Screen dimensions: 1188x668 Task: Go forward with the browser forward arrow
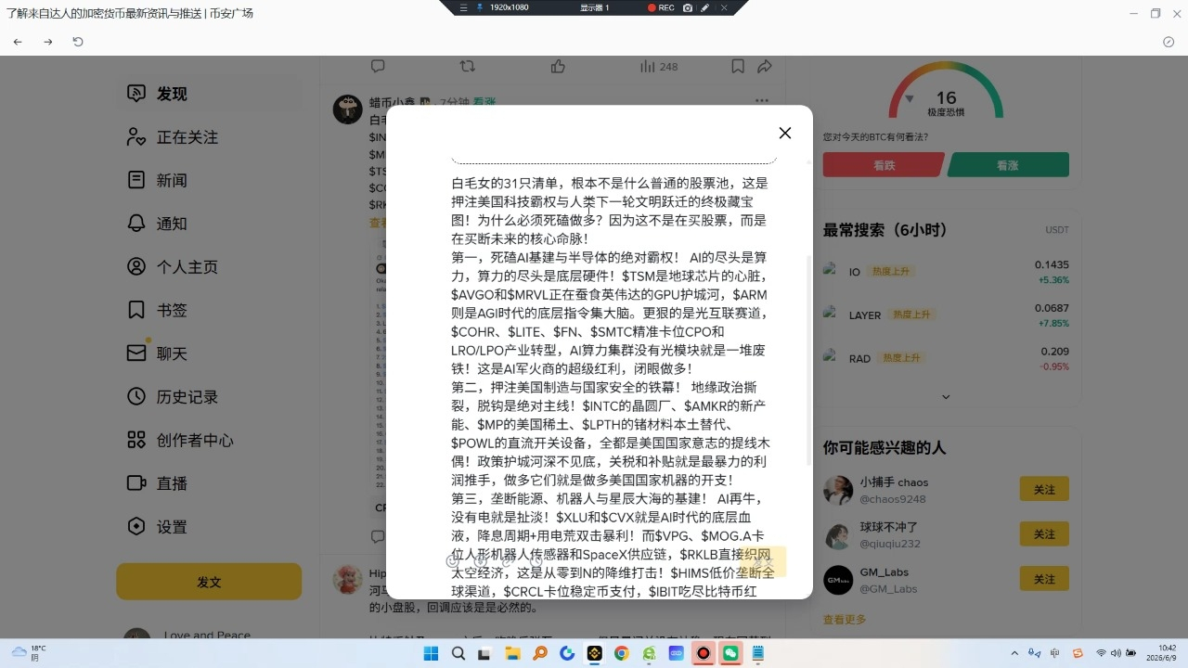click(x=48, y=42)
